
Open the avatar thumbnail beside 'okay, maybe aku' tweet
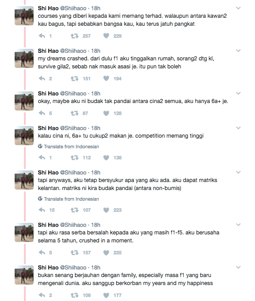click(x=24, y=101)
